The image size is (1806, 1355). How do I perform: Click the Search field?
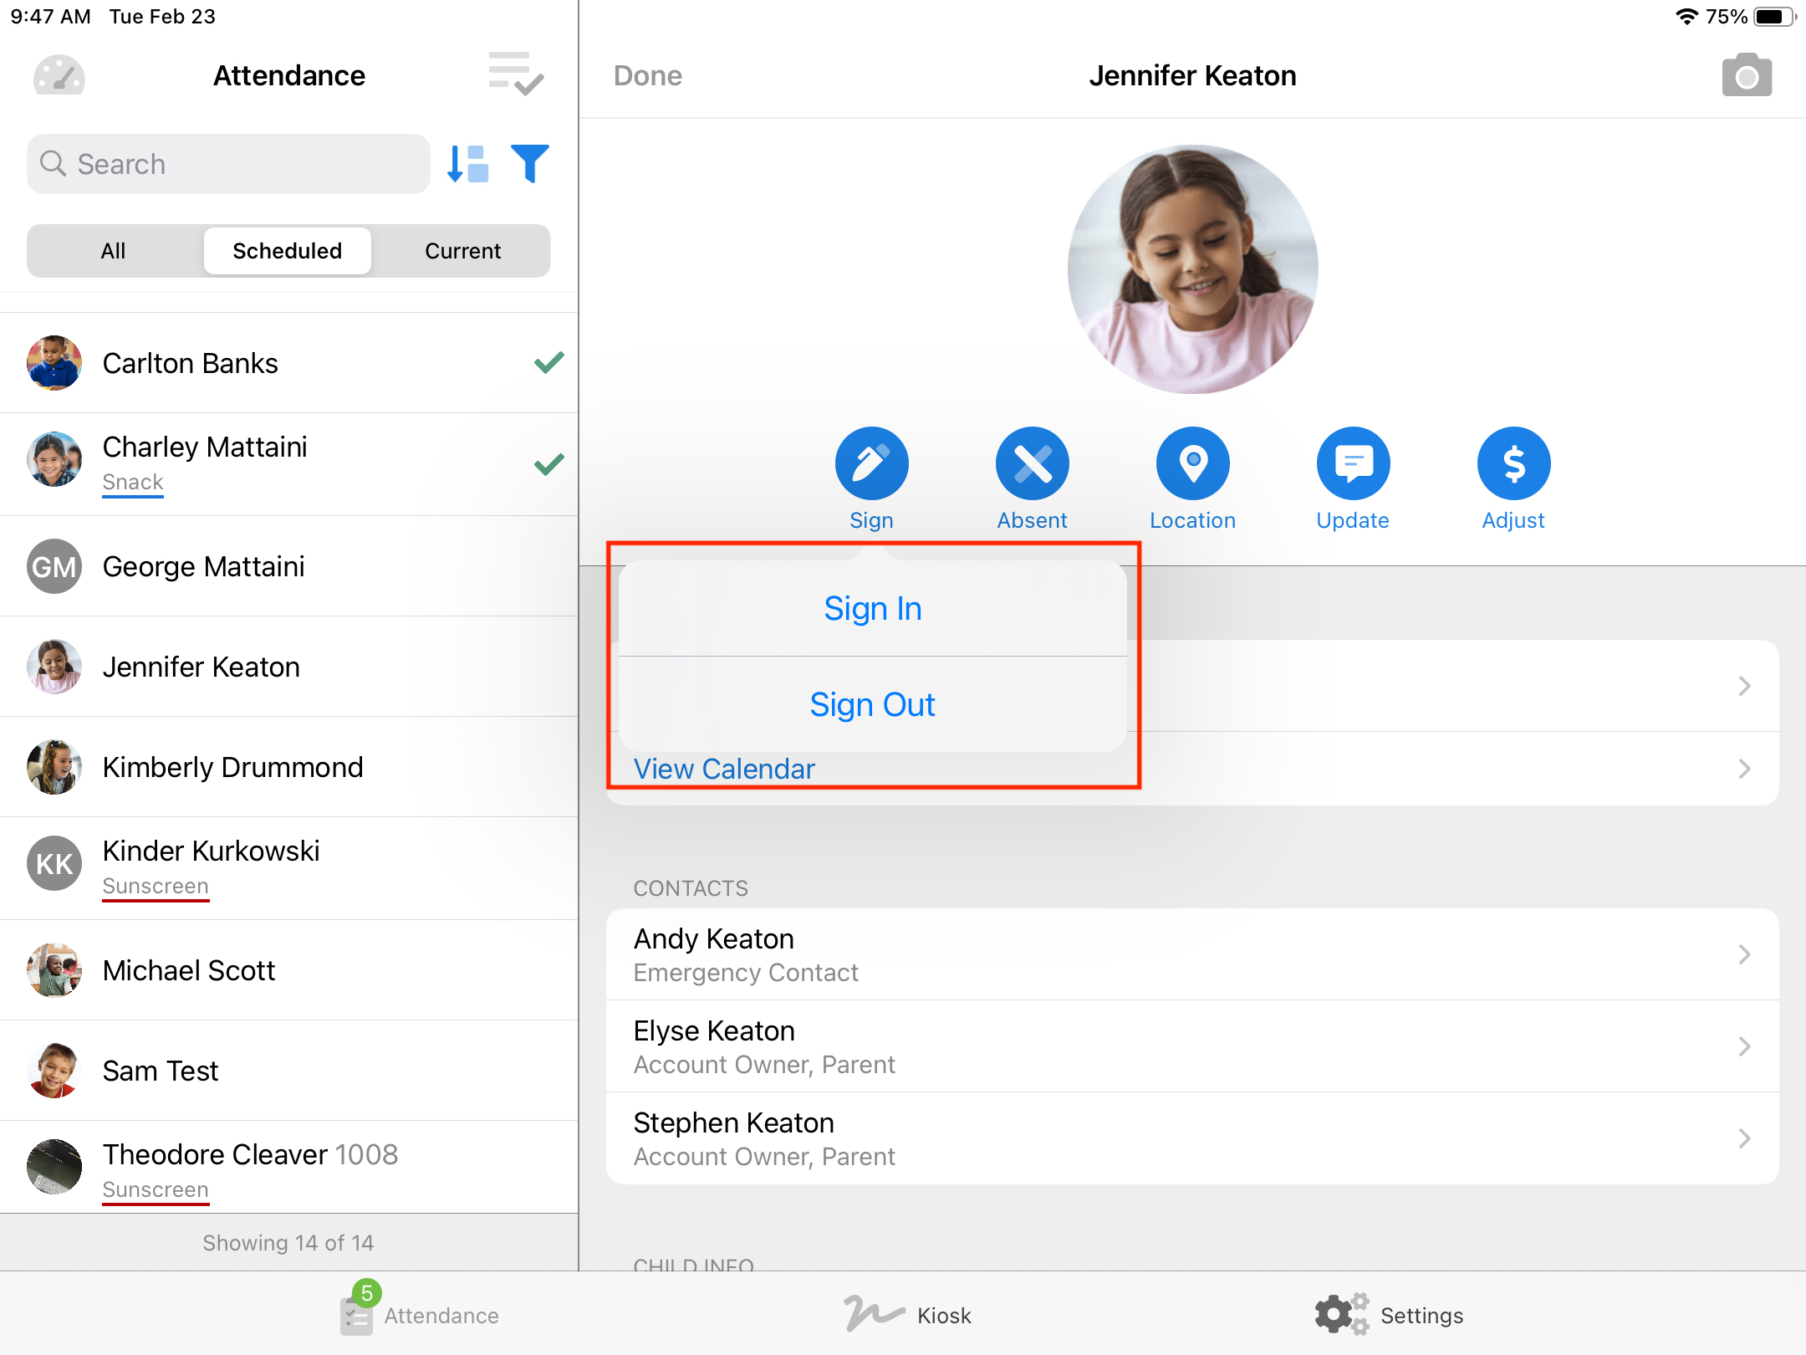[x=228, y=164]
